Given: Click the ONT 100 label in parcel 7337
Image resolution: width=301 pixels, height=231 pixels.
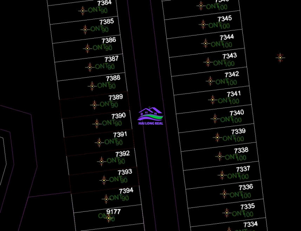Looking at the screenshot, I should coord(238,176).
